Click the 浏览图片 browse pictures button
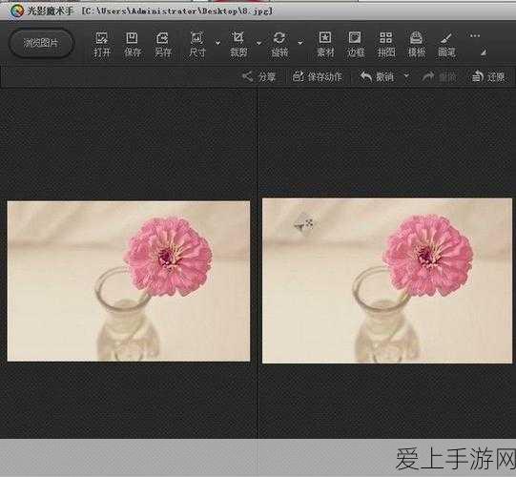Viewport: 516px width, 477px height. (x=41, y=43)
